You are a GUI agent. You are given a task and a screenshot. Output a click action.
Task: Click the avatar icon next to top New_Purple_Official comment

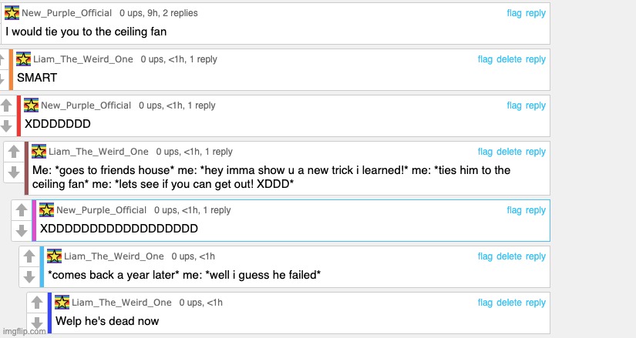pos(12,13)
